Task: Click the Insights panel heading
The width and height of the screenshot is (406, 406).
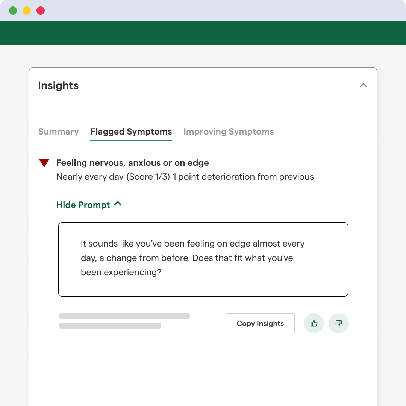Action: coord(58,86)
